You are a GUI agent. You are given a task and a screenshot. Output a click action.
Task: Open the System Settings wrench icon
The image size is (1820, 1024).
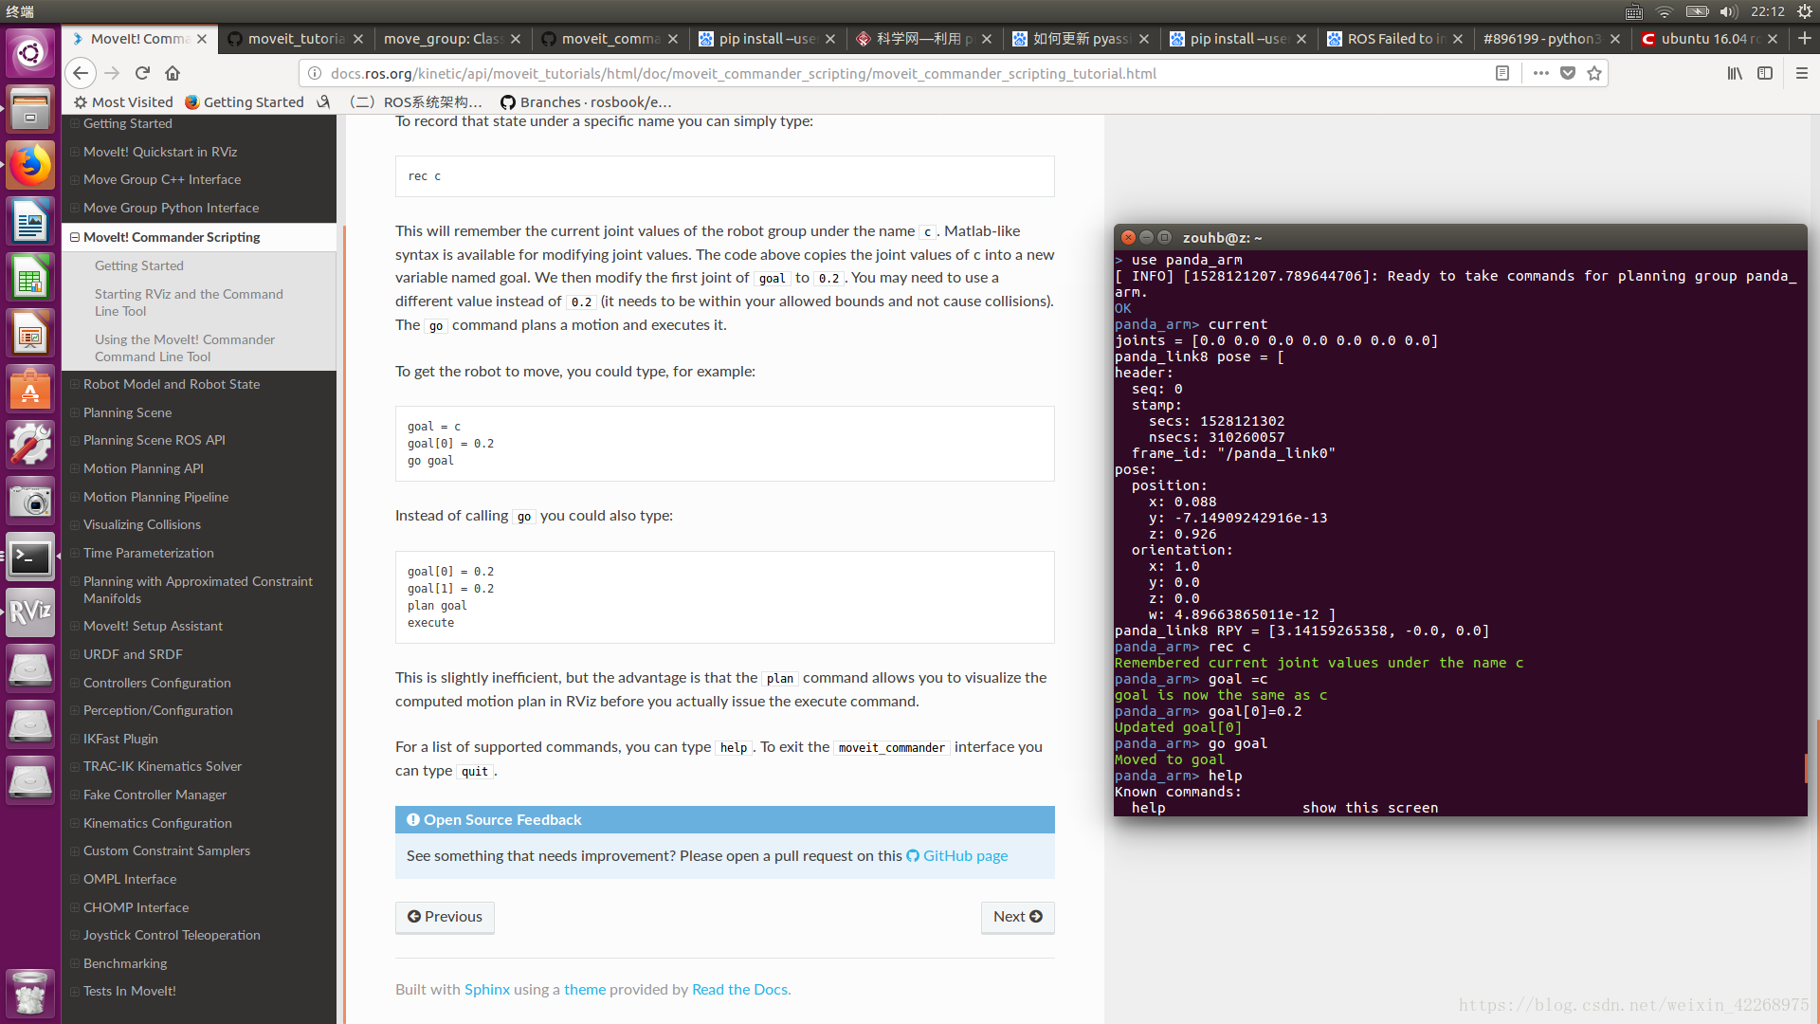pos(29,442)
